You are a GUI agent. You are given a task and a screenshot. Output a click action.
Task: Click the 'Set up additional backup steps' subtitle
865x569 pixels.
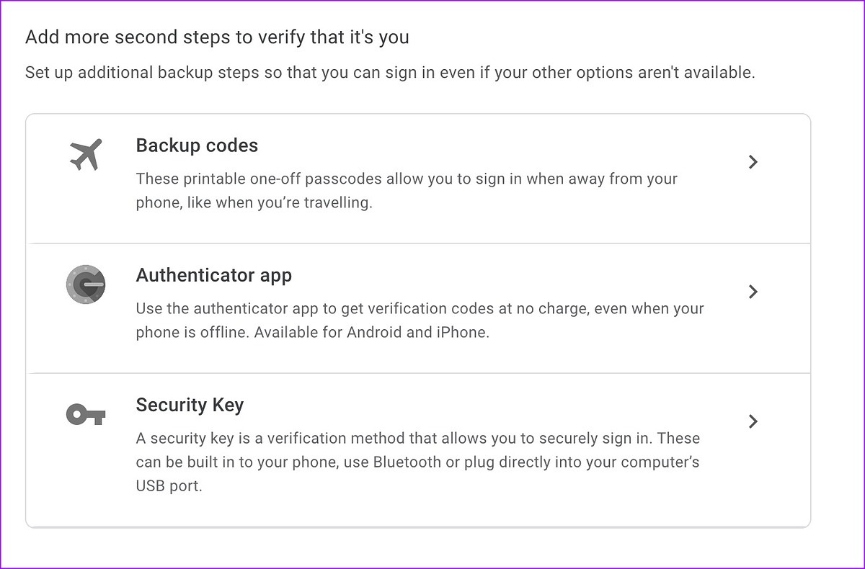tap(389, 73)
